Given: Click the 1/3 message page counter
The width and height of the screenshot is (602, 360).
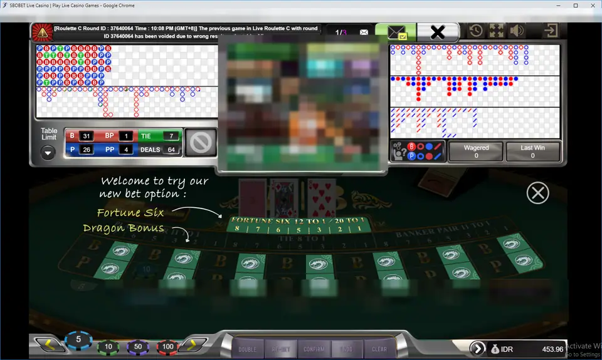Looking at the screenshot, I should pos(341,33).
